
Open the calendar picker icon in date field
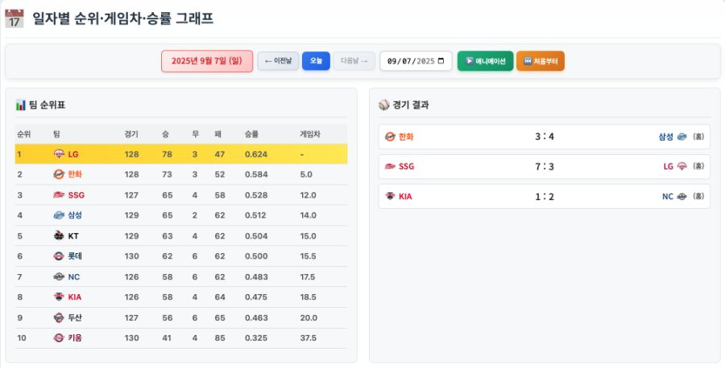[441, 61]
